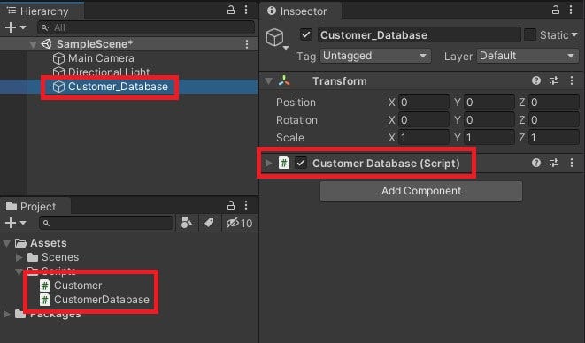Image resolution: width=585 pixels, height=343 pixels.
Task: Open the Transform presets icon
Action: pyautogui.click(x=554, y=80)
